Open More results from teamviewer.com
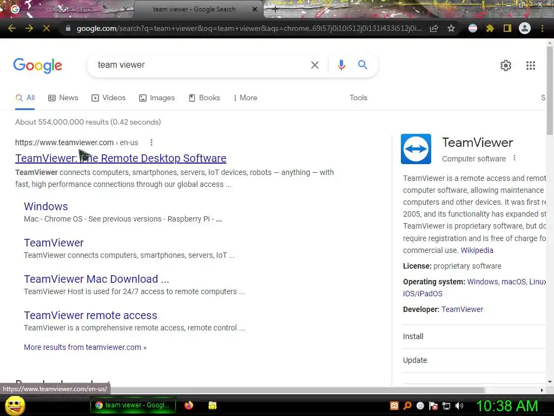Image resolution: width=554 pixels, height=416 pixels. (x=85, y=347)
